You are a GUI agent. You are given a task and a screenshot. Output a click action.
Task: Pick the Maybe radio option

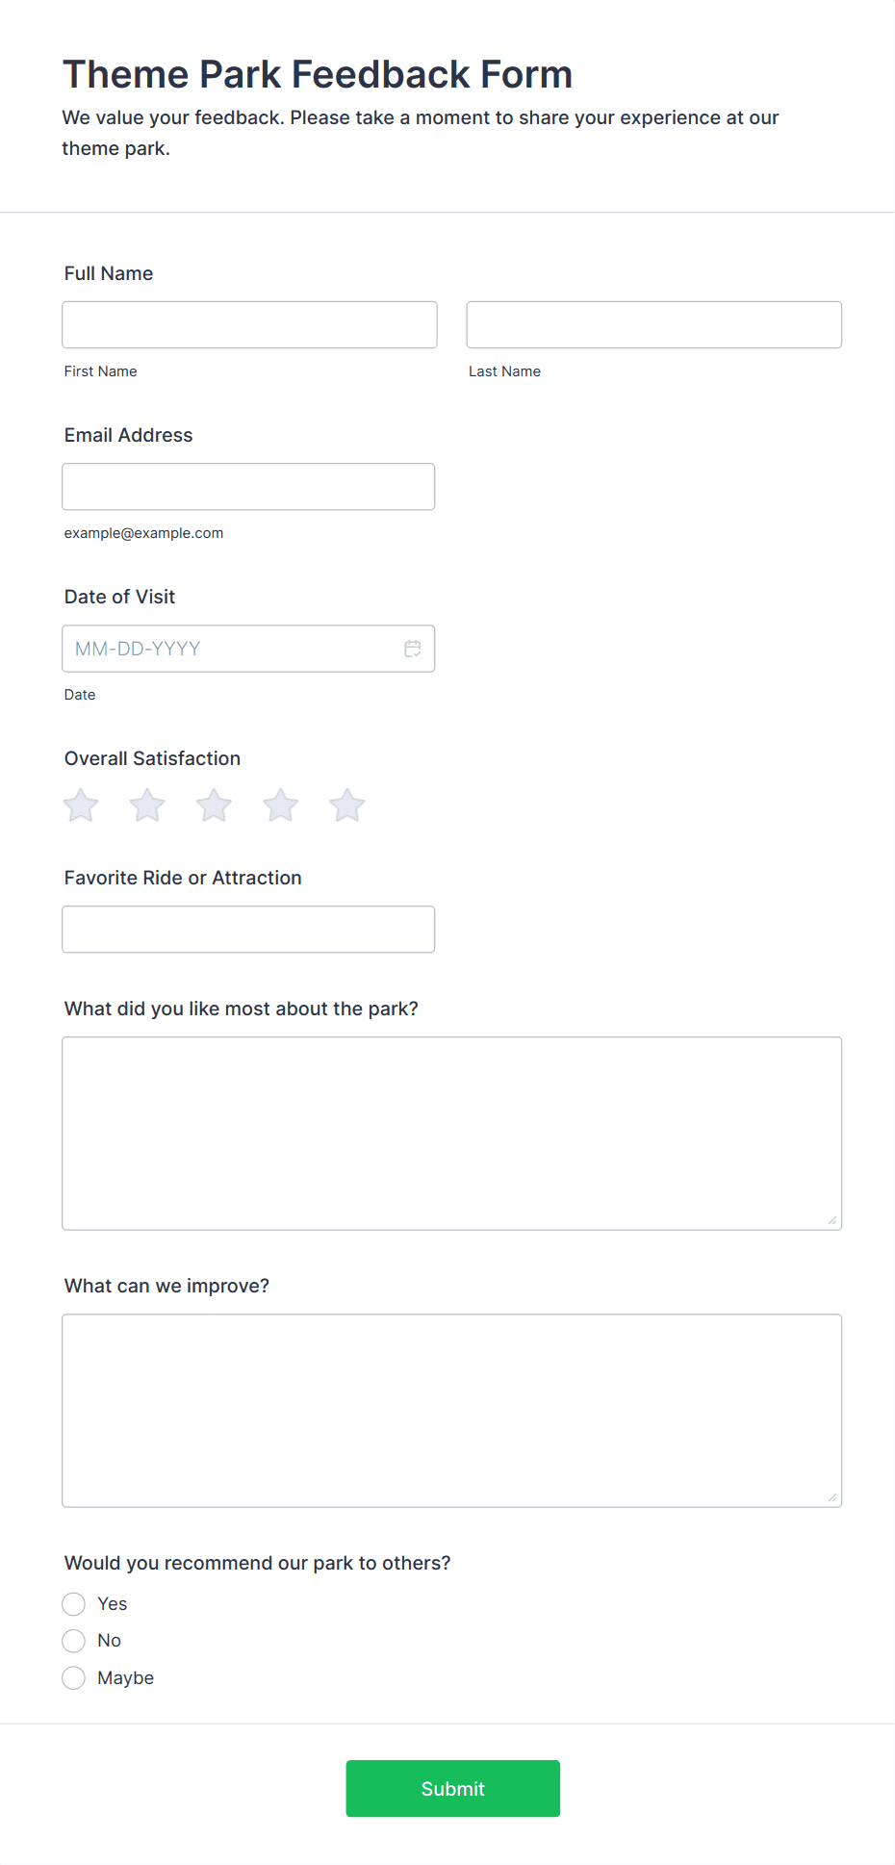[x=74, y=1678]
